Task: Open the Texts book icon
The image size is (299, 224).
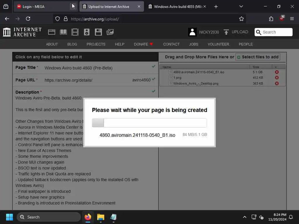Action: pos(63,32)
